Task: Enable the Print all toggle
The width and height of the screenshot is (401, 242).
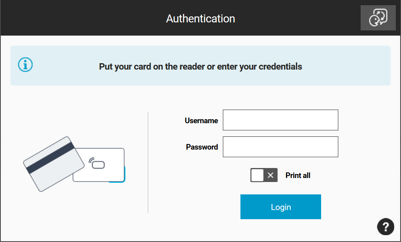Action: click(x=264, y=175)
